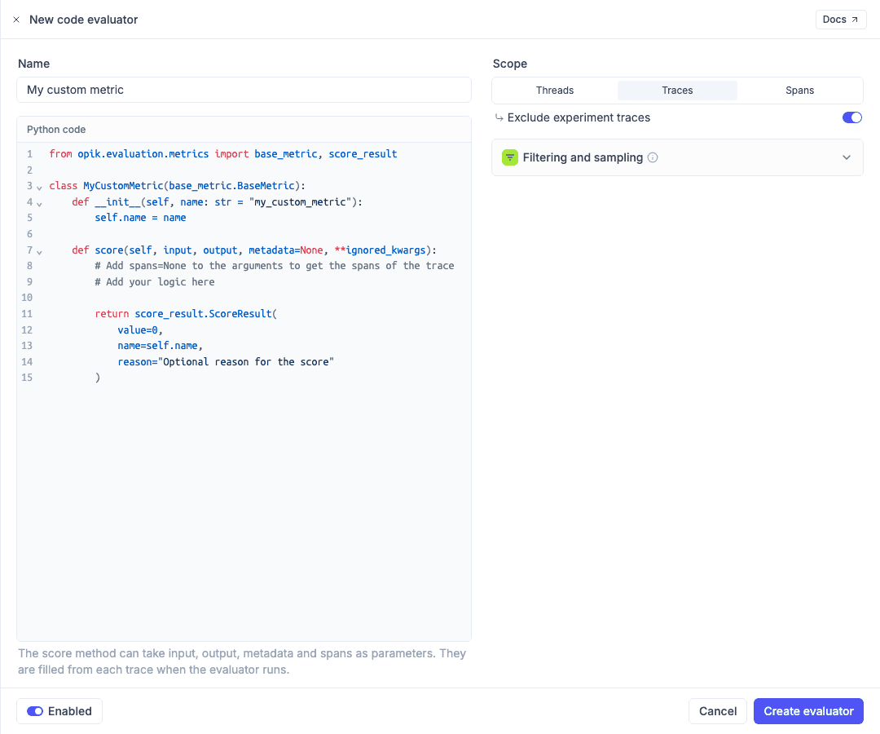Open the Docs link
Image resolution: width=880 pixels, height=734 pixels.
point(841,20)
